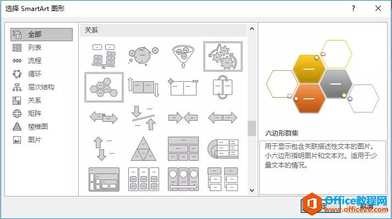This screenshot has height=219, width=392.
Task: Pick the Funnel SmartArt layout
Action: pyautogui.click(x=183, y=57)
